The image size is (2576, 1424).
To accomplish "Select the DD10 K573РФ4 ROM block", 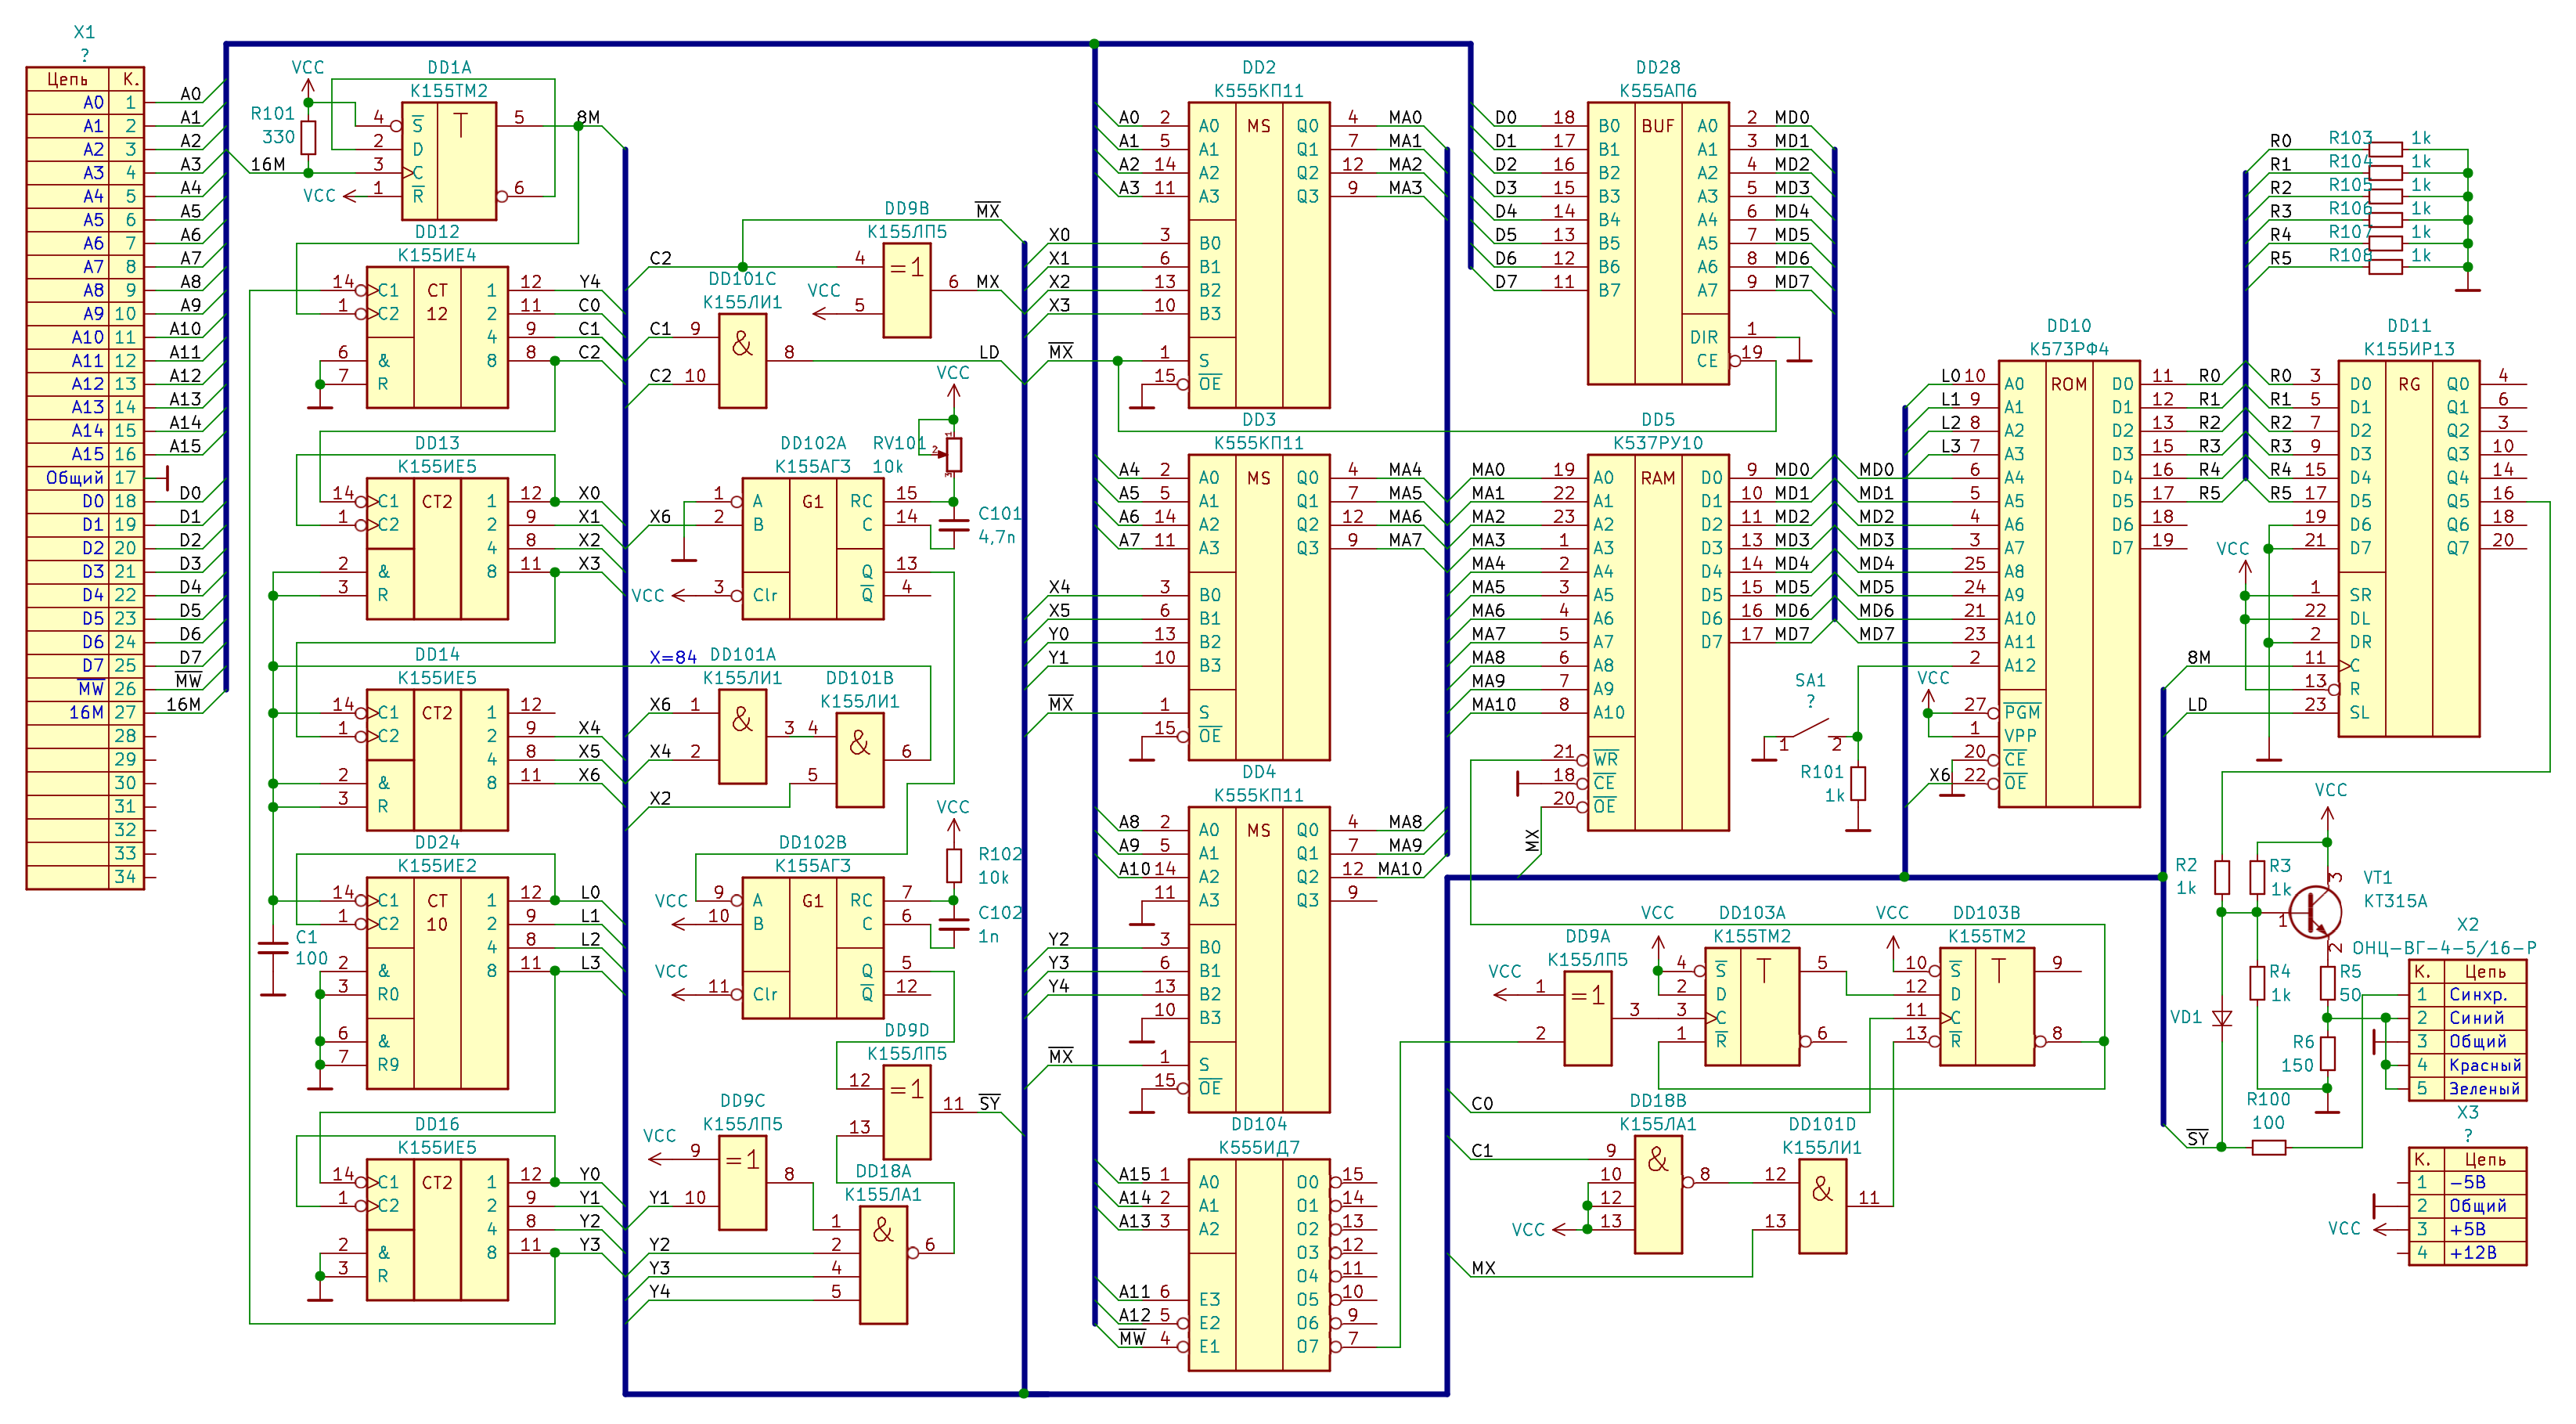I will 2069,584.
